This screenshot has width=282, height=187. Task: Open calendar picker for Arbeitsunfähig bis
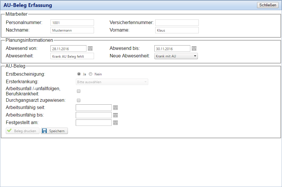(115, 115)
